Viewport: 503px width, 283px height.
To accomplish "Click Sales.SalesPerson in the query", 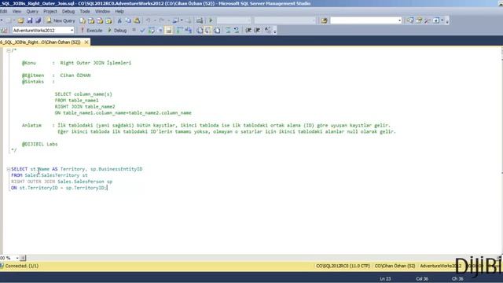I will tap(82, 182).
